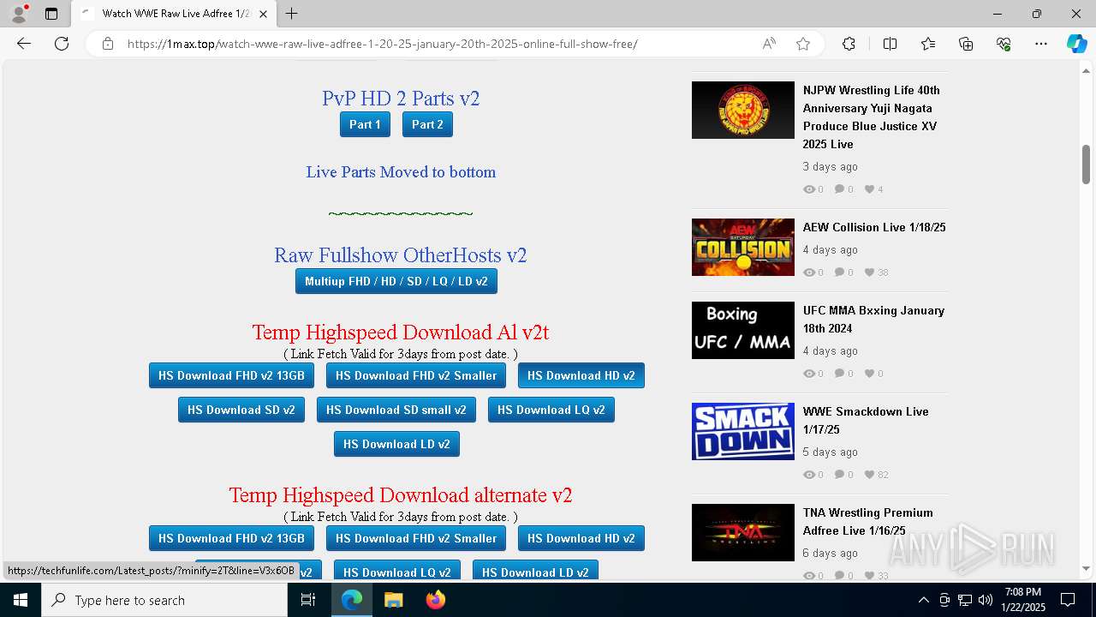Click alternate v2 HS Download HD v2

(581, 538)
